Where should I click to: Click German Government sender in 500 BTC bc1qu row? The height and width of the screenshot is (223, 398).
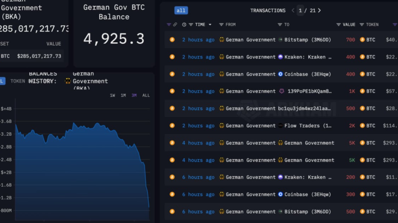click(251, 108)
